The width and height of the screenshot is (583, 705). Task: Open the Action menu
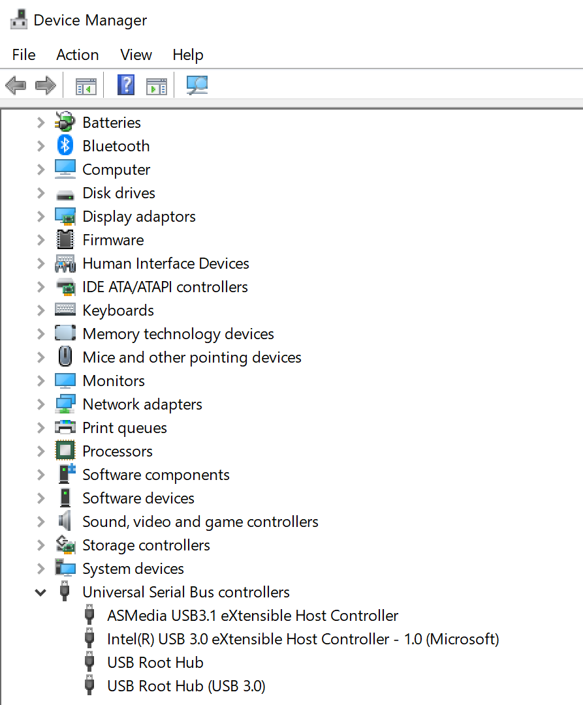coord(77,55)
